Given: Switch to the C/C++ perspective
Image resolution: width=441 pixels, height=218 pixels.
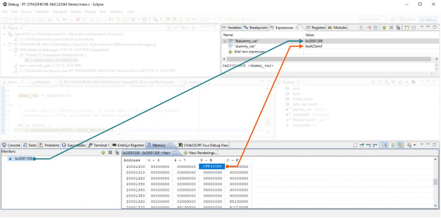Looking at the screenshot, I should (x=408, y=20).
